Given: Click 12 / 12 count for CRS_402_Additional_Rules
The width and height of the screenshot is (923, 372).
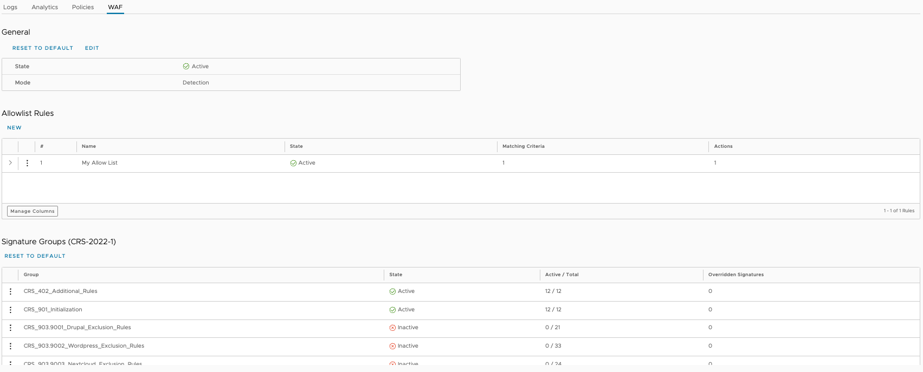Looking at the screenshot, I should 553,291.
